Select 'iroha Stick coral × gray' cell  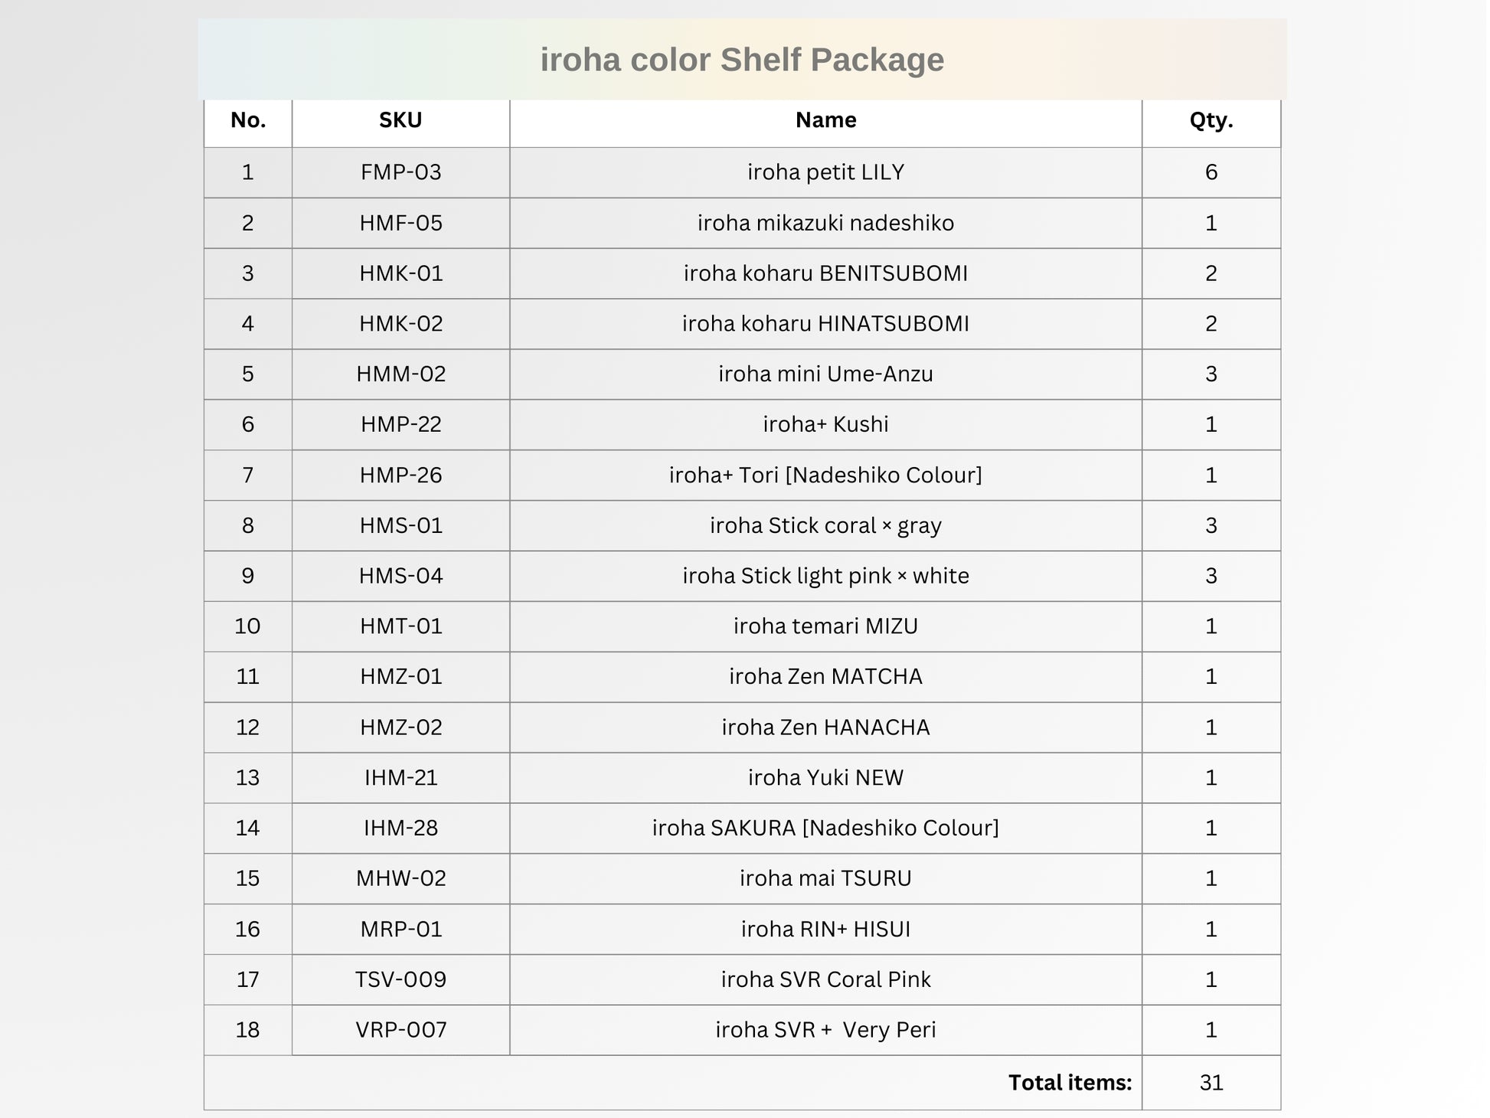pos(825,526)
